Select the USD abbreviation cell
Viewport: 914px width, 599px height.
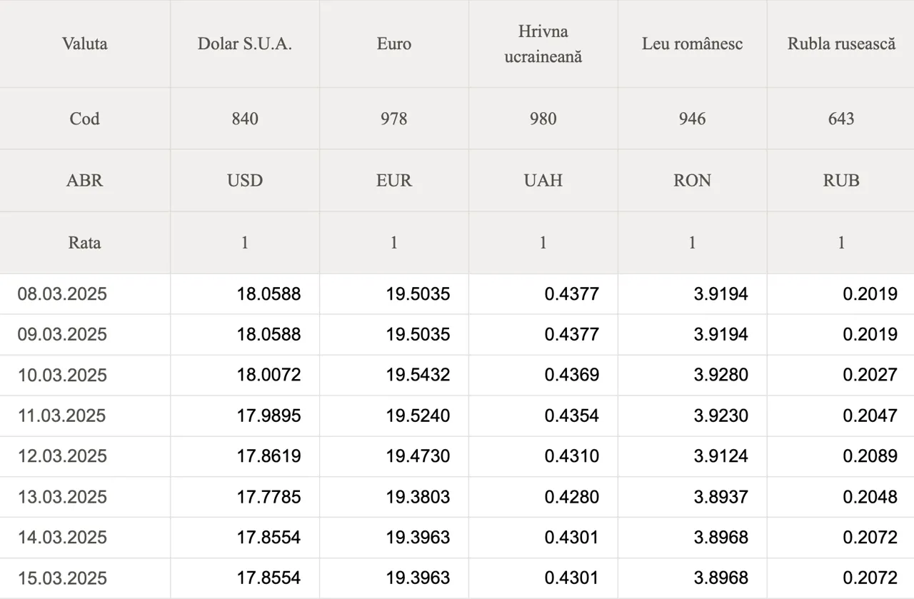pos(245,181)
